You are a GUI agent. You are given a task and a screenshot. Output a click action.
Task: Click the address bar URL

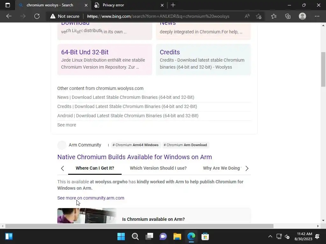pos(158,16)
